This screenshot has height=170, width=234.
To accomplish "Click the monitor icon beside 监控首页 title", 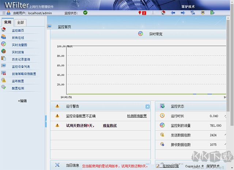I will click(49, 26).
